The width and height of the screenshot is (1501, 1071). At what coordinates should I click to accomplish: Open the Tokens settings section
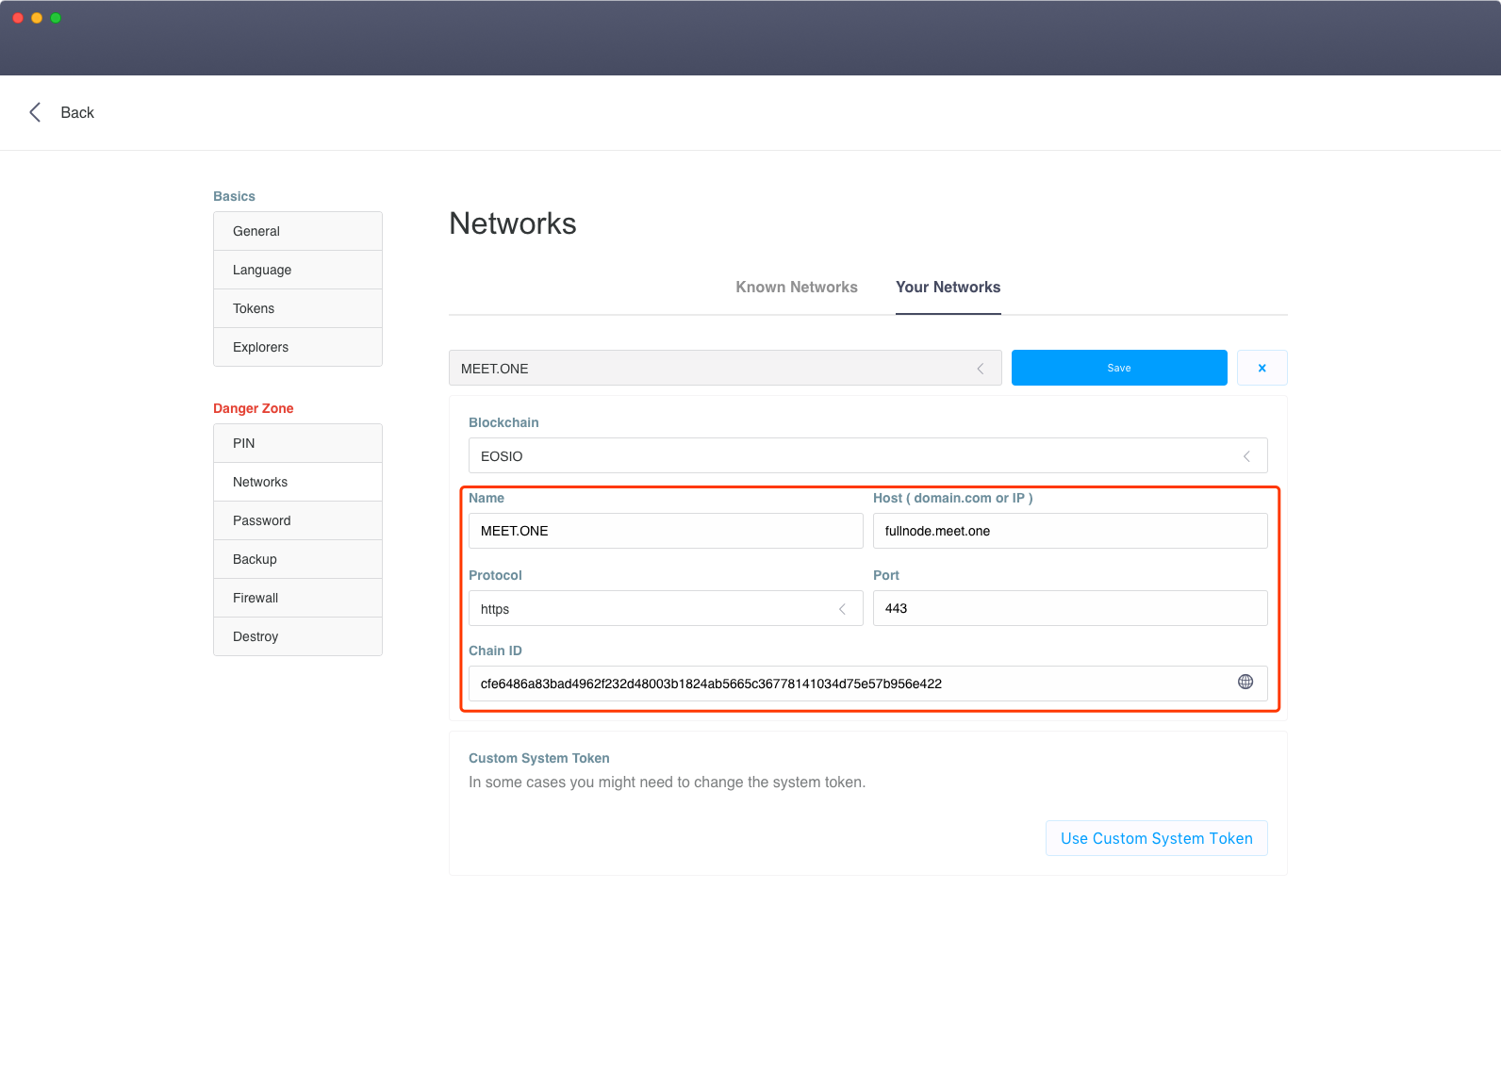(298, 308)
